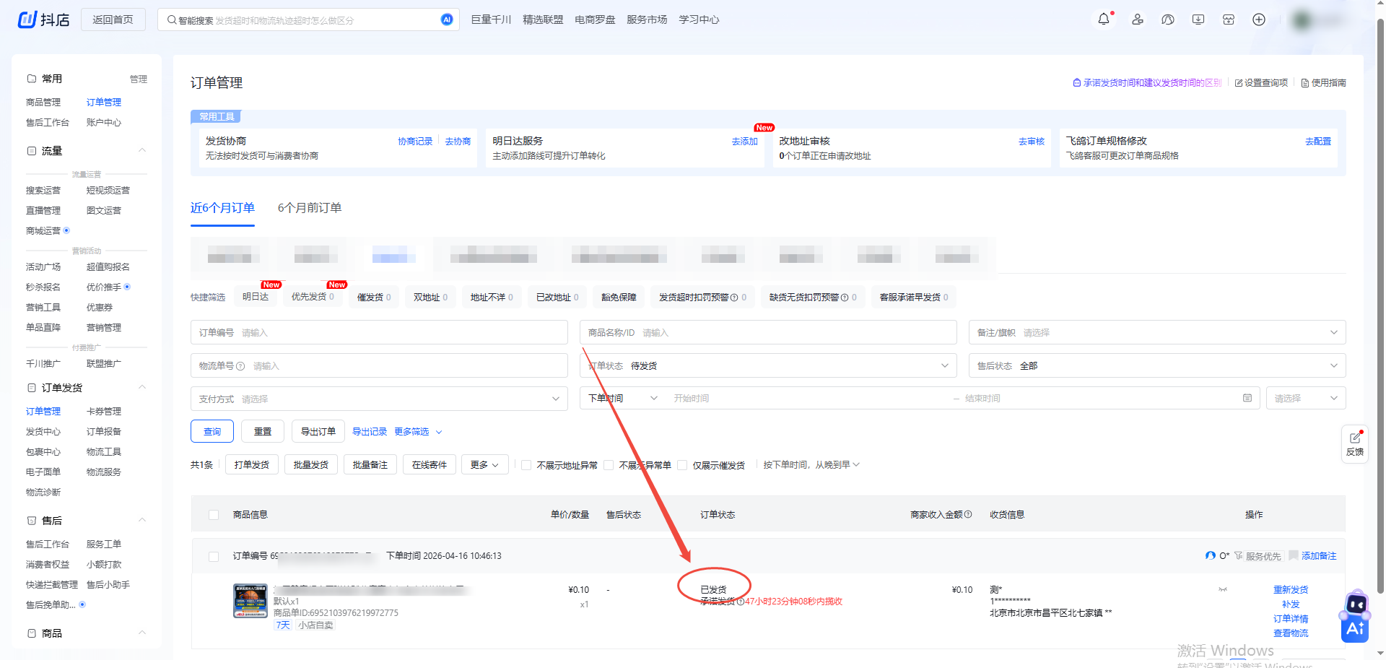Viewport: 1386px width, 668px height.
Task: Check the 仅展示催发货 checkbox
Action: [x=682, y=465]
